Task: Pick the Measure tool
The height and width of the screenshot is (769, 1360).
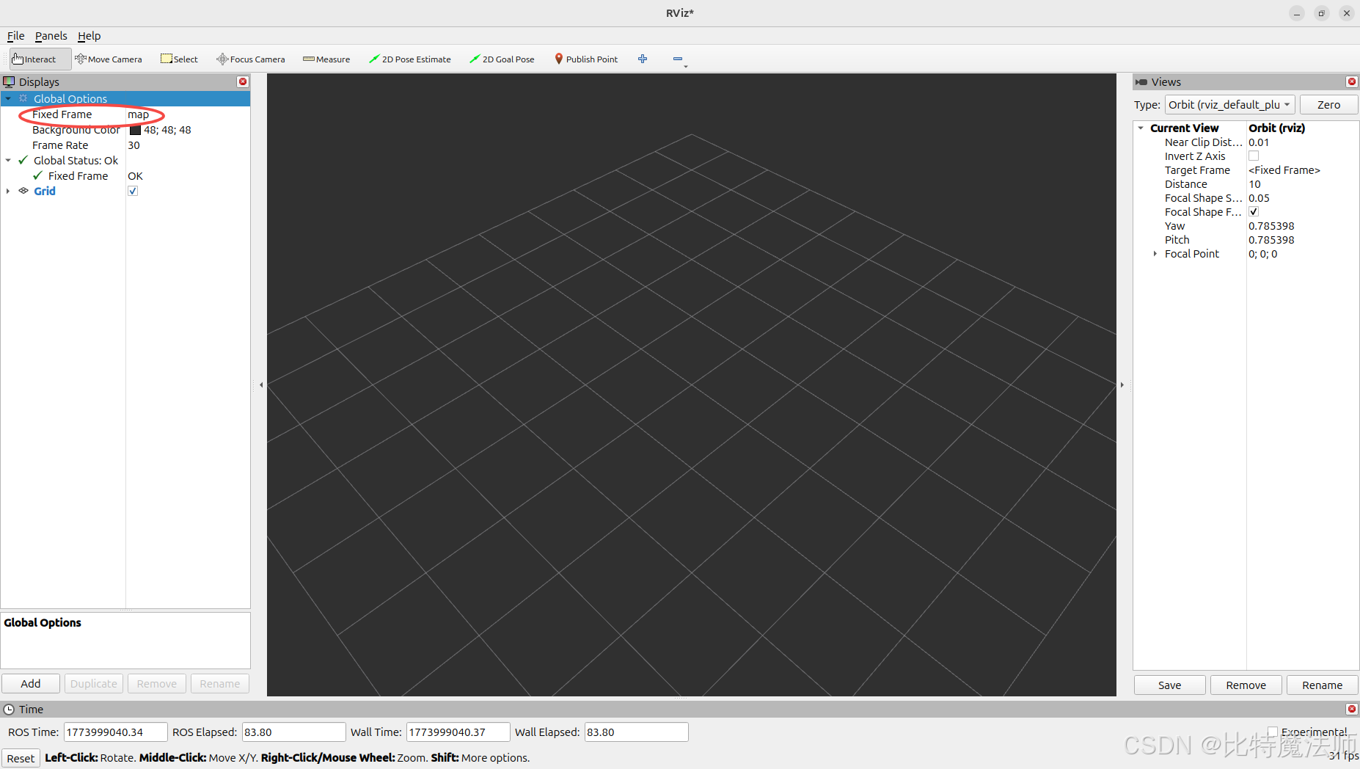Action: pos(326,59)
